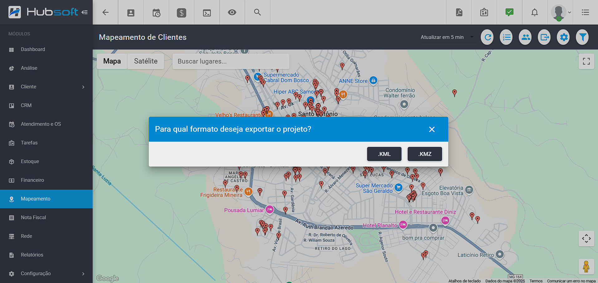Open the PDF document icon
The width and height of the screenshot is (598, 283).
coord(459,12)
